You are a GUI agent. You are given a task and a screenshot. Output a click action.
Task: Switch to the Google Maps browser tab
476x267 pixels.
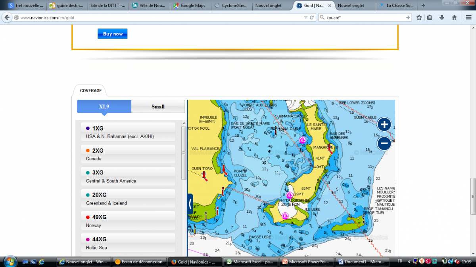(190, 6)
